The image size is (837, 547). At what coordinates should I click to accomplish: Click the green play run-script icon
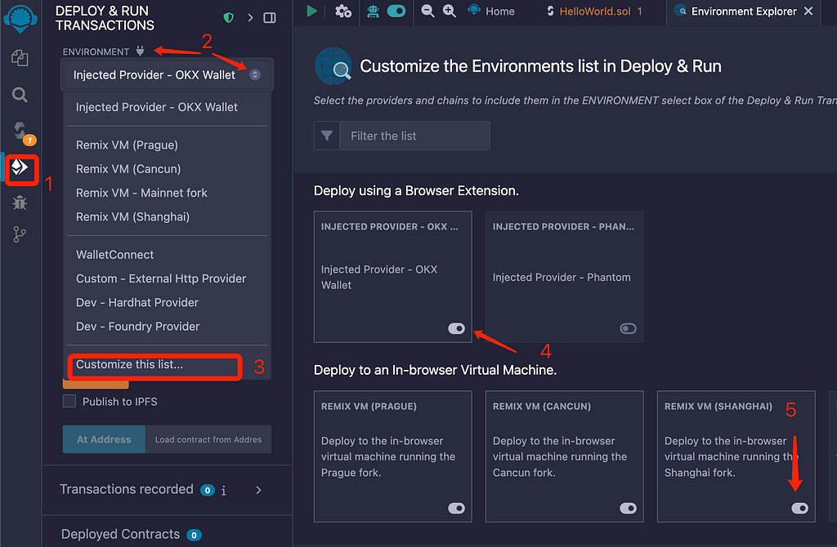pyautogui.click(x=311, y=11)
